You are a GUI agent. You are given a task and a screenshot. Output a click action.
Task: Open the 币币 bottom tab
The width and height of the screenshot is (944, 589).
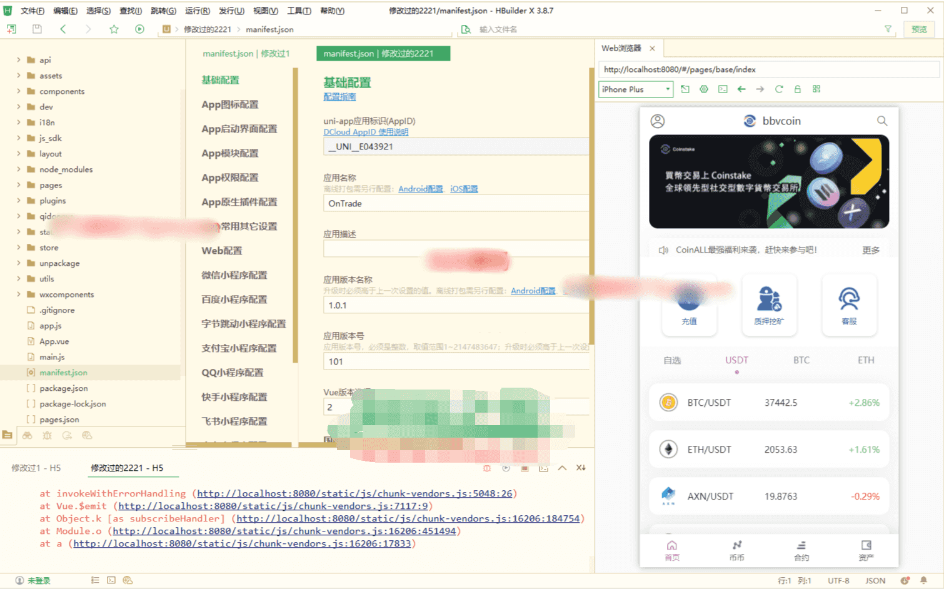(737, 550)
